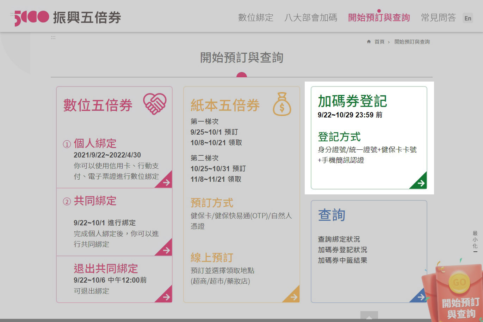This screenshot has width=483, height=322.
Task: Click the 9/25~10/1 預訂 first-round date
Action: click(214, 132)
